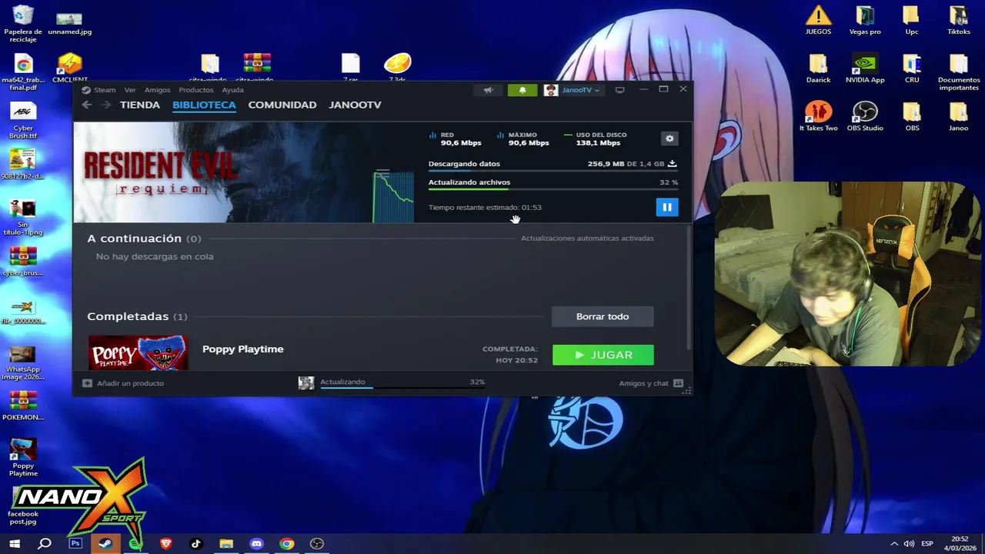Click the download arrow icon beside 1,4 GB
The height and width of the screenshot is (554, 985).
click(x=672, y=163)
